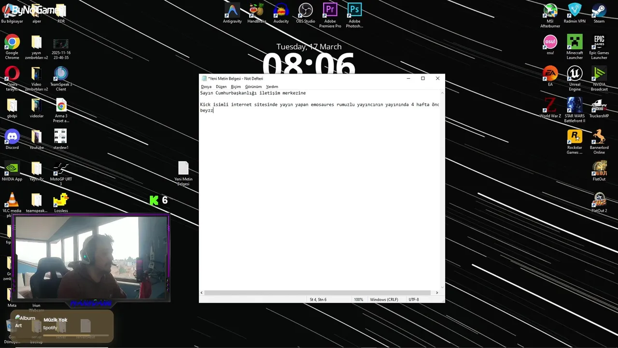Click Notepad's horizontal scrollbar left arrow
The width and height of the screenshot is (618, 348).
tap(202, 293)
